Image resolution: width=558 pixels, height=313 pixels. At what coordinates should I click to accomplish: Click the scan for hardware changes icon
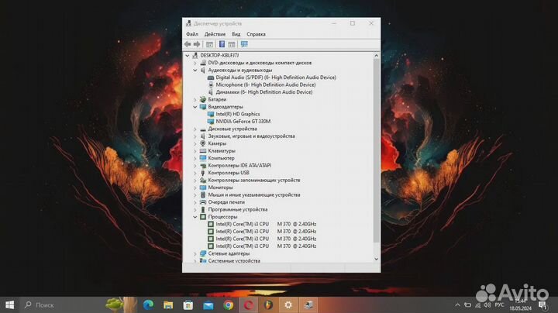[x=244, y=44]
